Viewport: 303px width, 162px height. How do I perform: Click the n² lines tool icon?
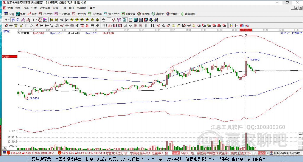click(x=51, y=25)
